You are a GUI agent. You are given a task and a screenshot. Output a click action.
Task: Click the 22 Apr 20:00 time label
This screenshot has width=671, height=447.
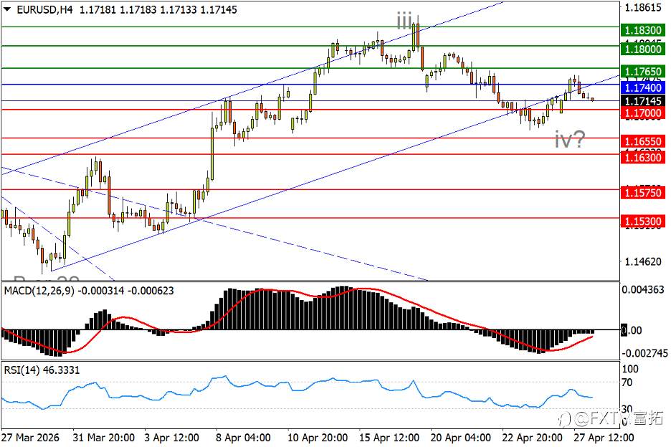[x=532, y=438]
